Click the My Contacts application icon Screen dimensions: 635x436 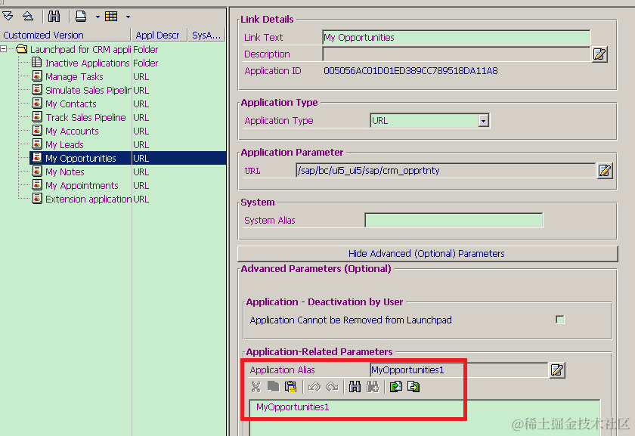coord(37,104)
